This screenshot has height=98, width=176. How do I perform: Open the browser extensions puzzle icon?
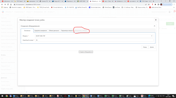[x=155, y=5]
